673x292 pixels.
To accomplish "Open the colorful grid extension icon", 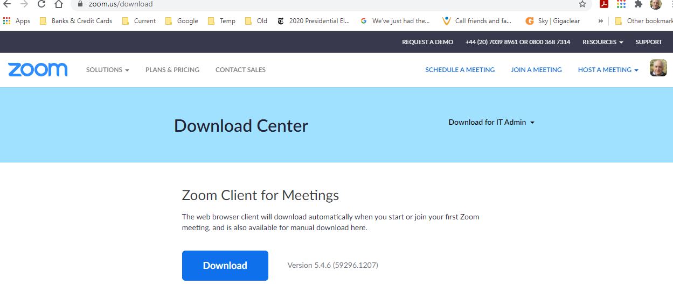I will pos(621,4).
